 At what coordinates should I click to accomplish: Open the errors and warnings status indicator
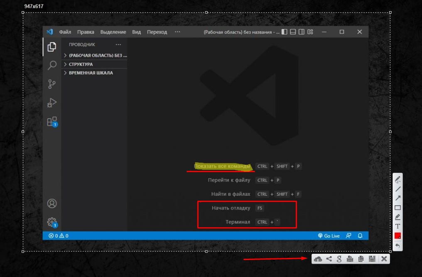pyautogui.click(x=59, y=236)
